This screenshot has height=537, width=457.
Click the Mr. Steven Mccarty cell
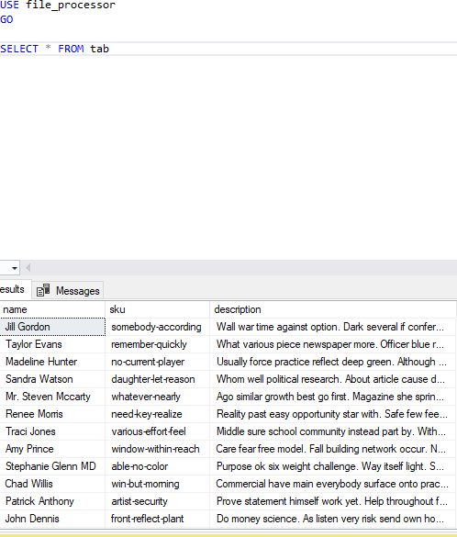pos(52,397)
